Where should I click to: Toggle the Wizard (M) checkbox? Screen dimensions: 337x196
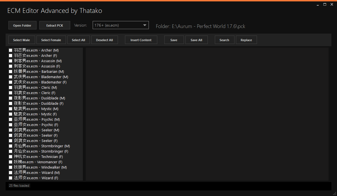[x=11, y=173]
